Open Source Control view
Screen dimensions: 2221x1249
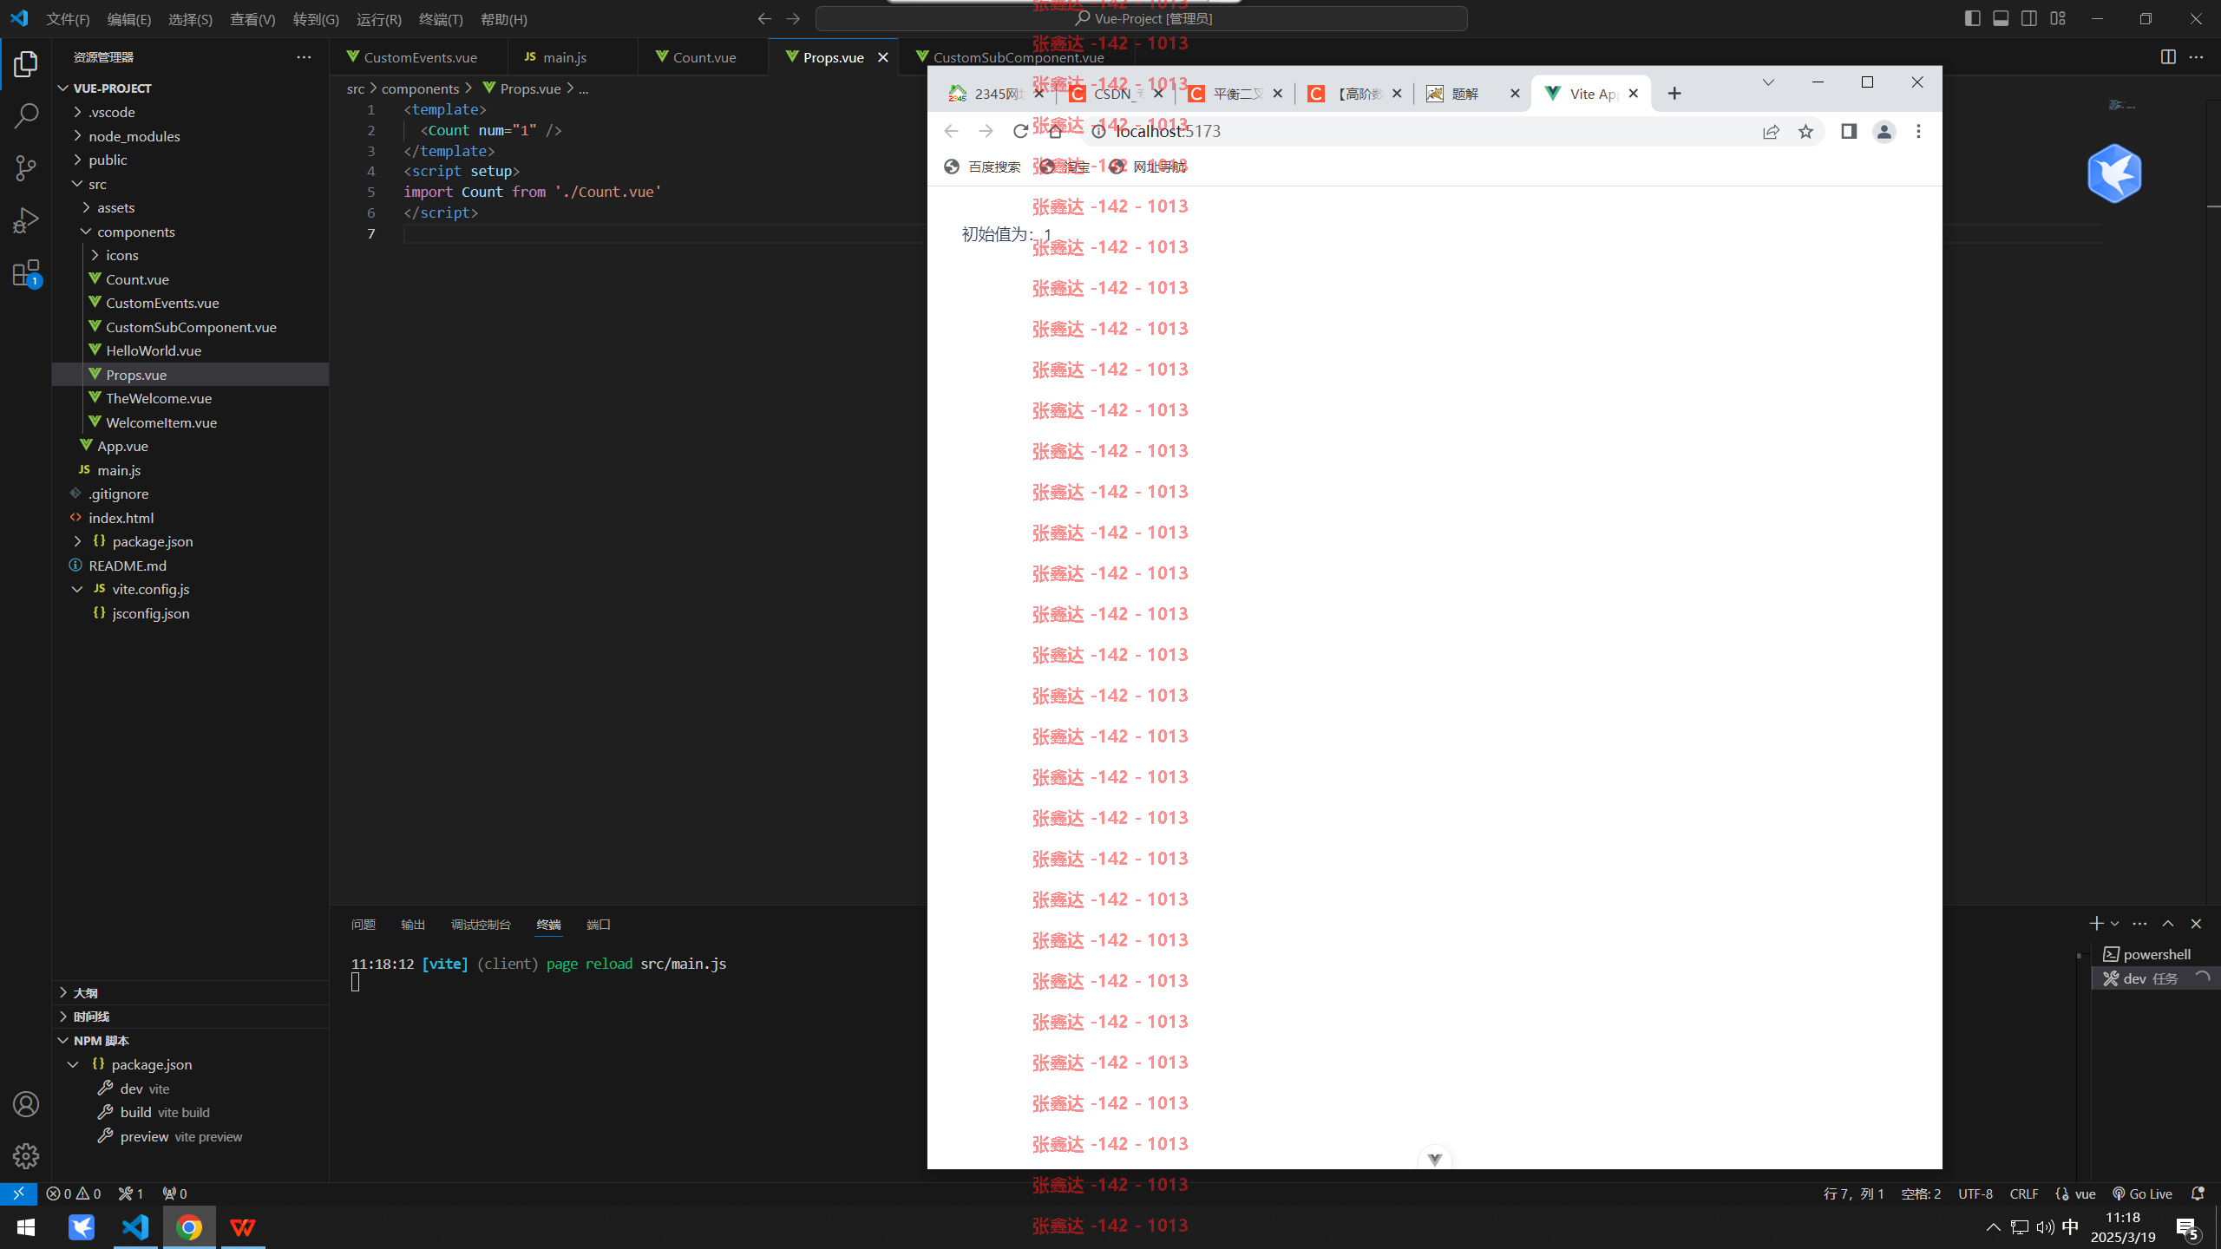pyautogui.click(x=26, y=167)
